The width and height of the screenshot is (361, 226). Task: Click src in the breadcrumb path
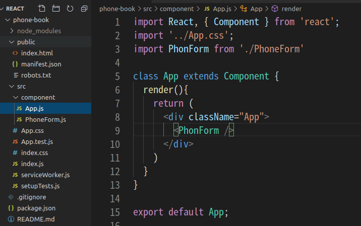click(148, 9)
